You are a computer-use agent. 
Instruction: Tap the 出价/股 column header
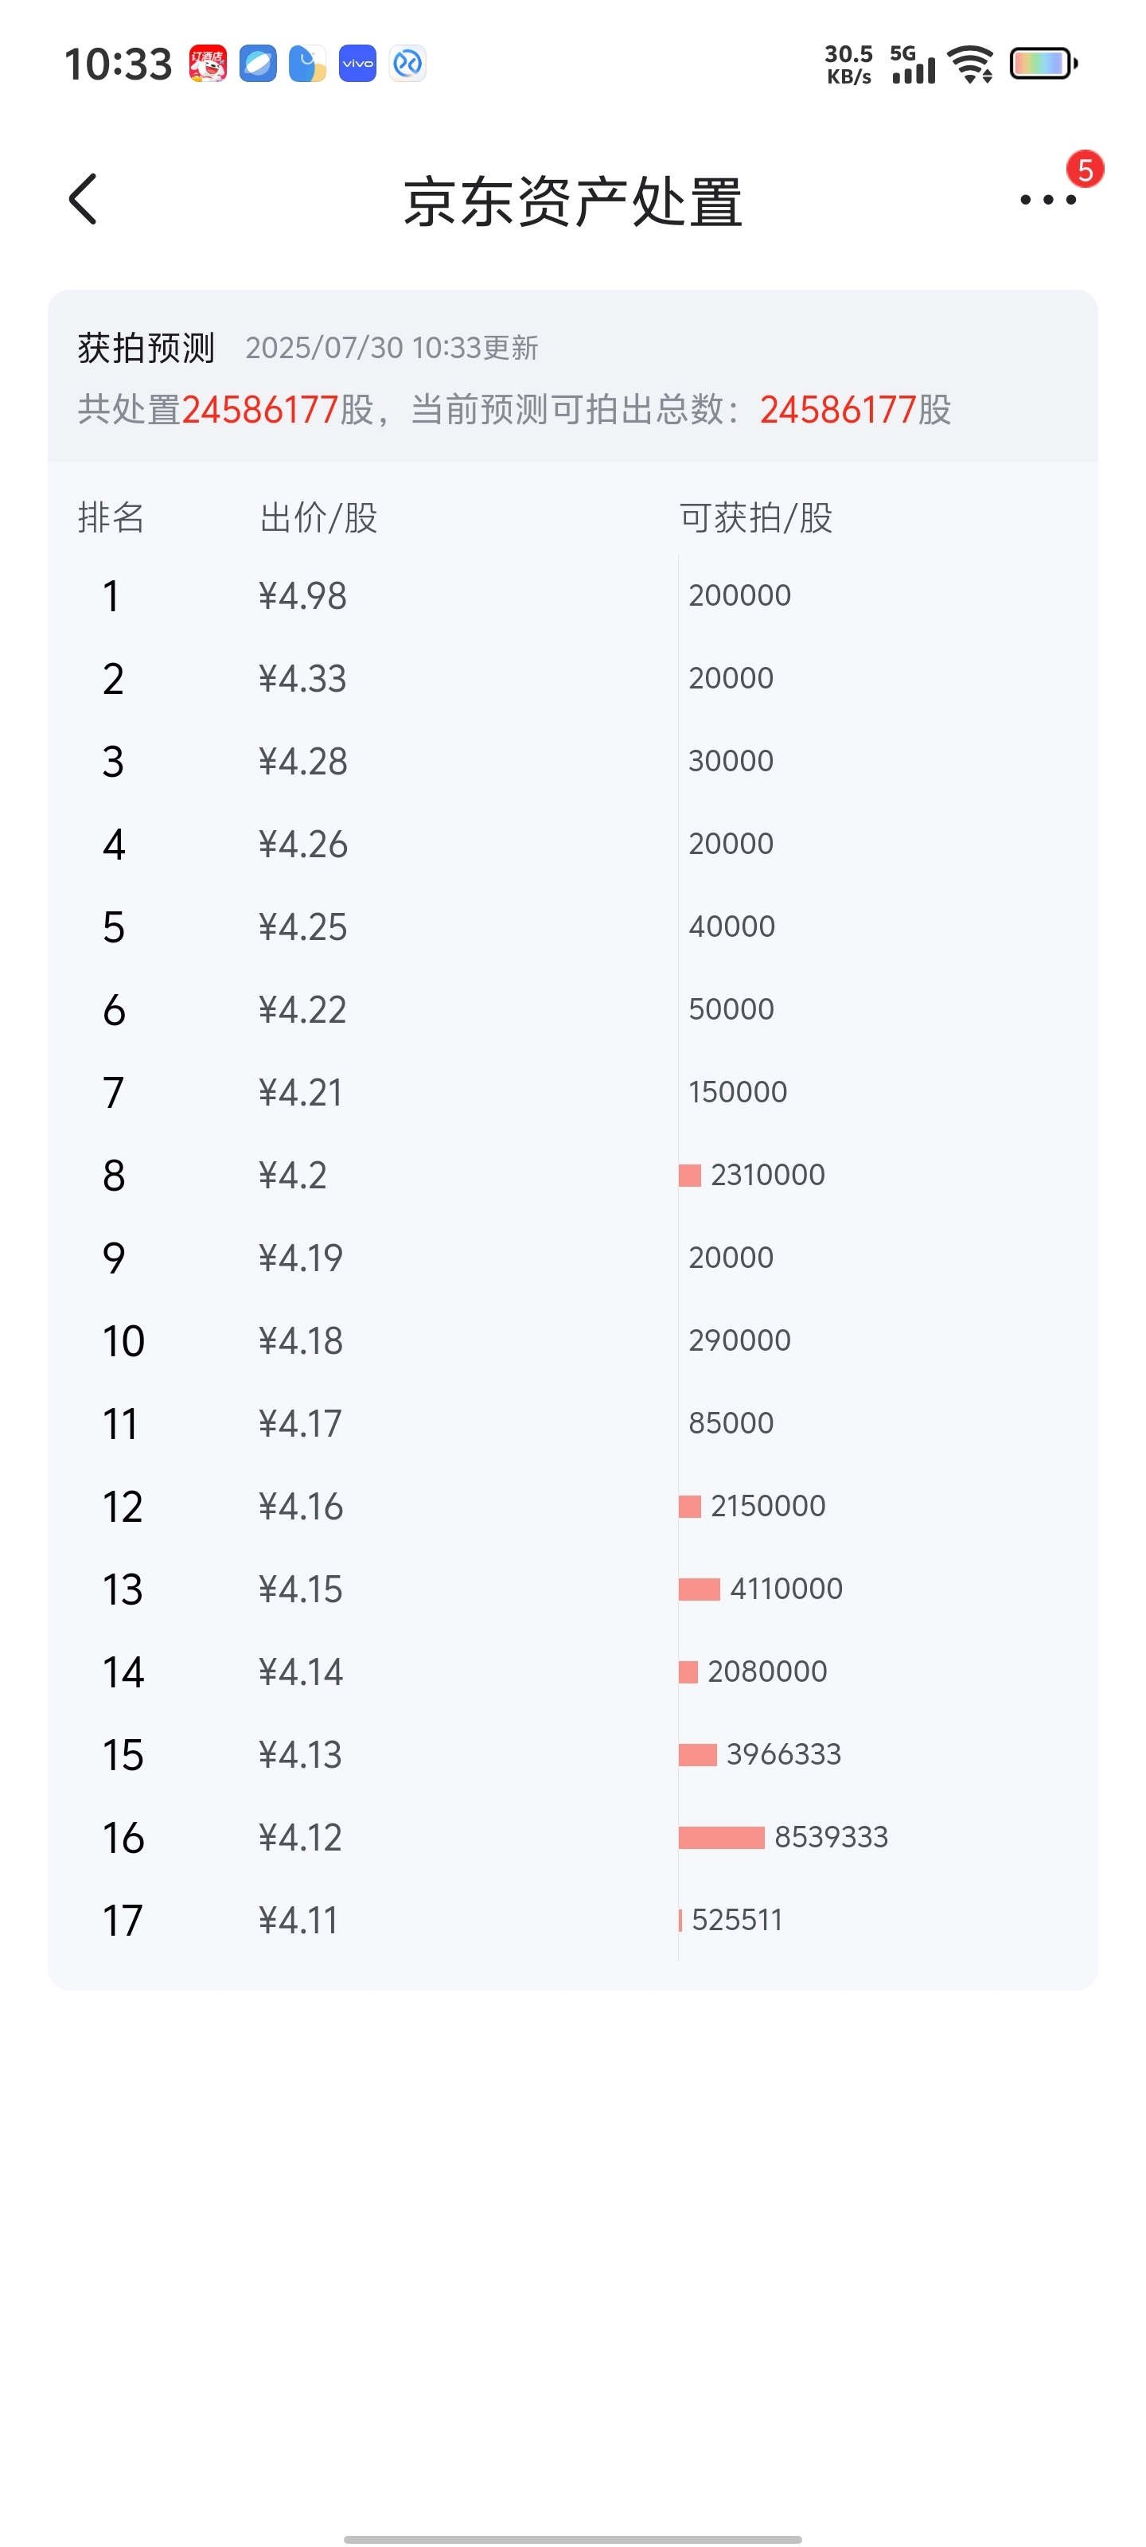pyautogui.click(x=318, y=517)
